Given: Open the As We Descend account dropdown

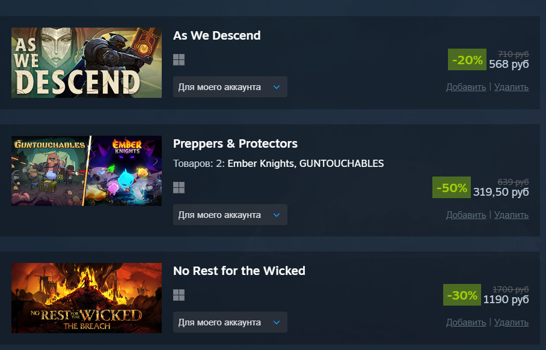Looking at the screenshot, I should click(230, 87).
